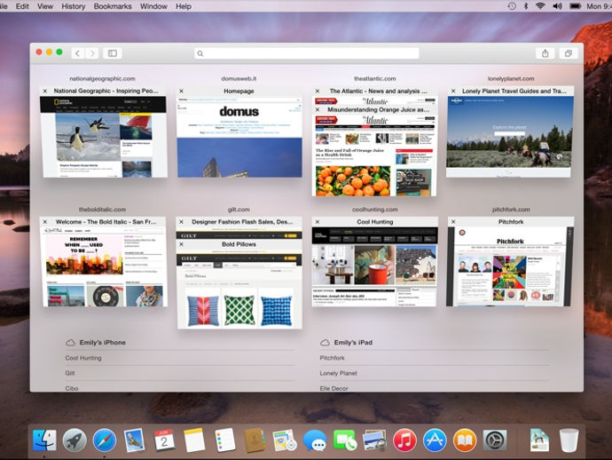
Task: Open Elle Decor from Emily's iPad
Action: click(x=333, y=388)
